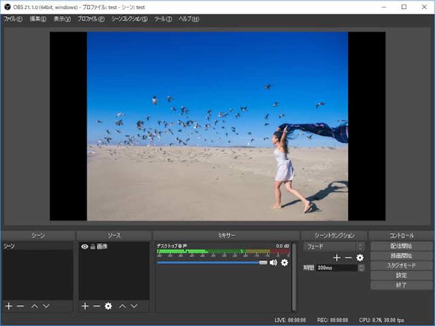This screenshot has width=435, height=326.
Task: Move source down in Sources panel
Action: 134,306
